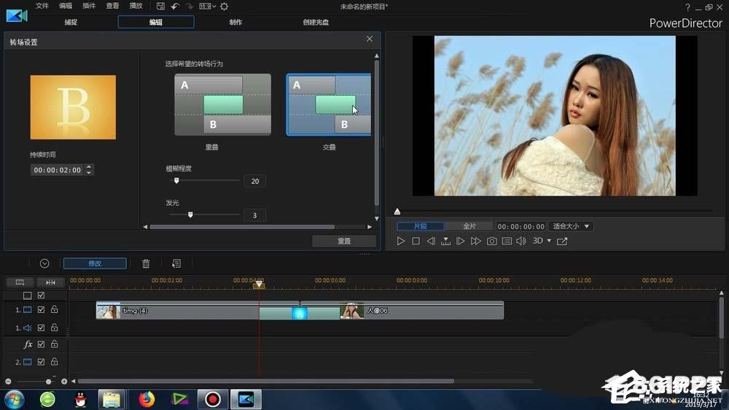Click the 重置 button
This screenshot has width=729, height=410.
click(344, 241)
